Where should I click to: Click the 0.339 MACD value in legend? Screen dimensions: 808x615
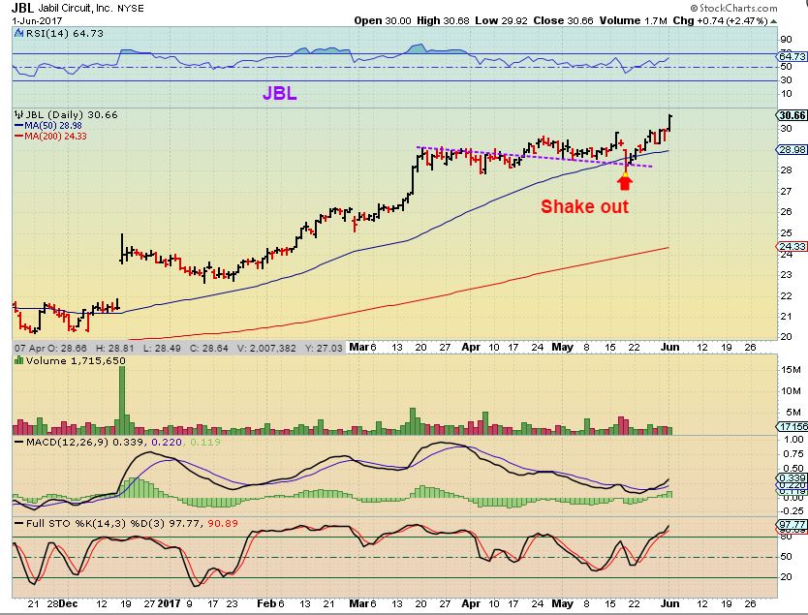[128, 442]
